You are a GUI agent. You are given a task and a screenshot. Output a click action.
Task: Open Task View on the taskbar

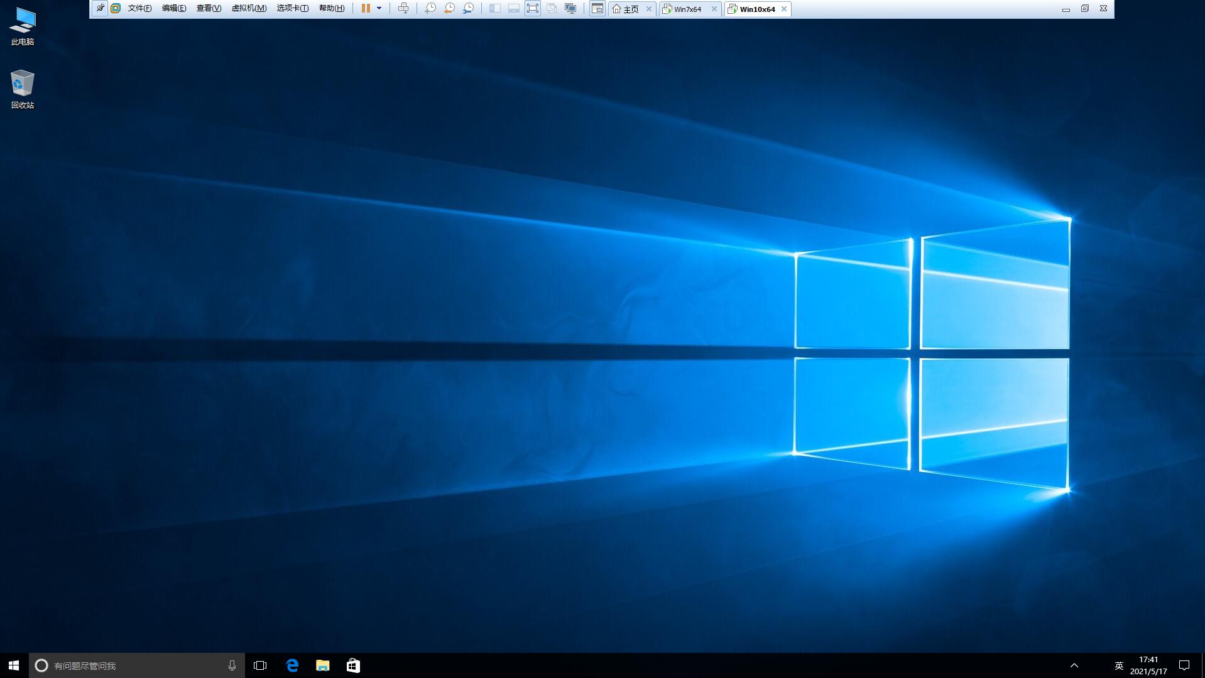[x=260, y=665]
